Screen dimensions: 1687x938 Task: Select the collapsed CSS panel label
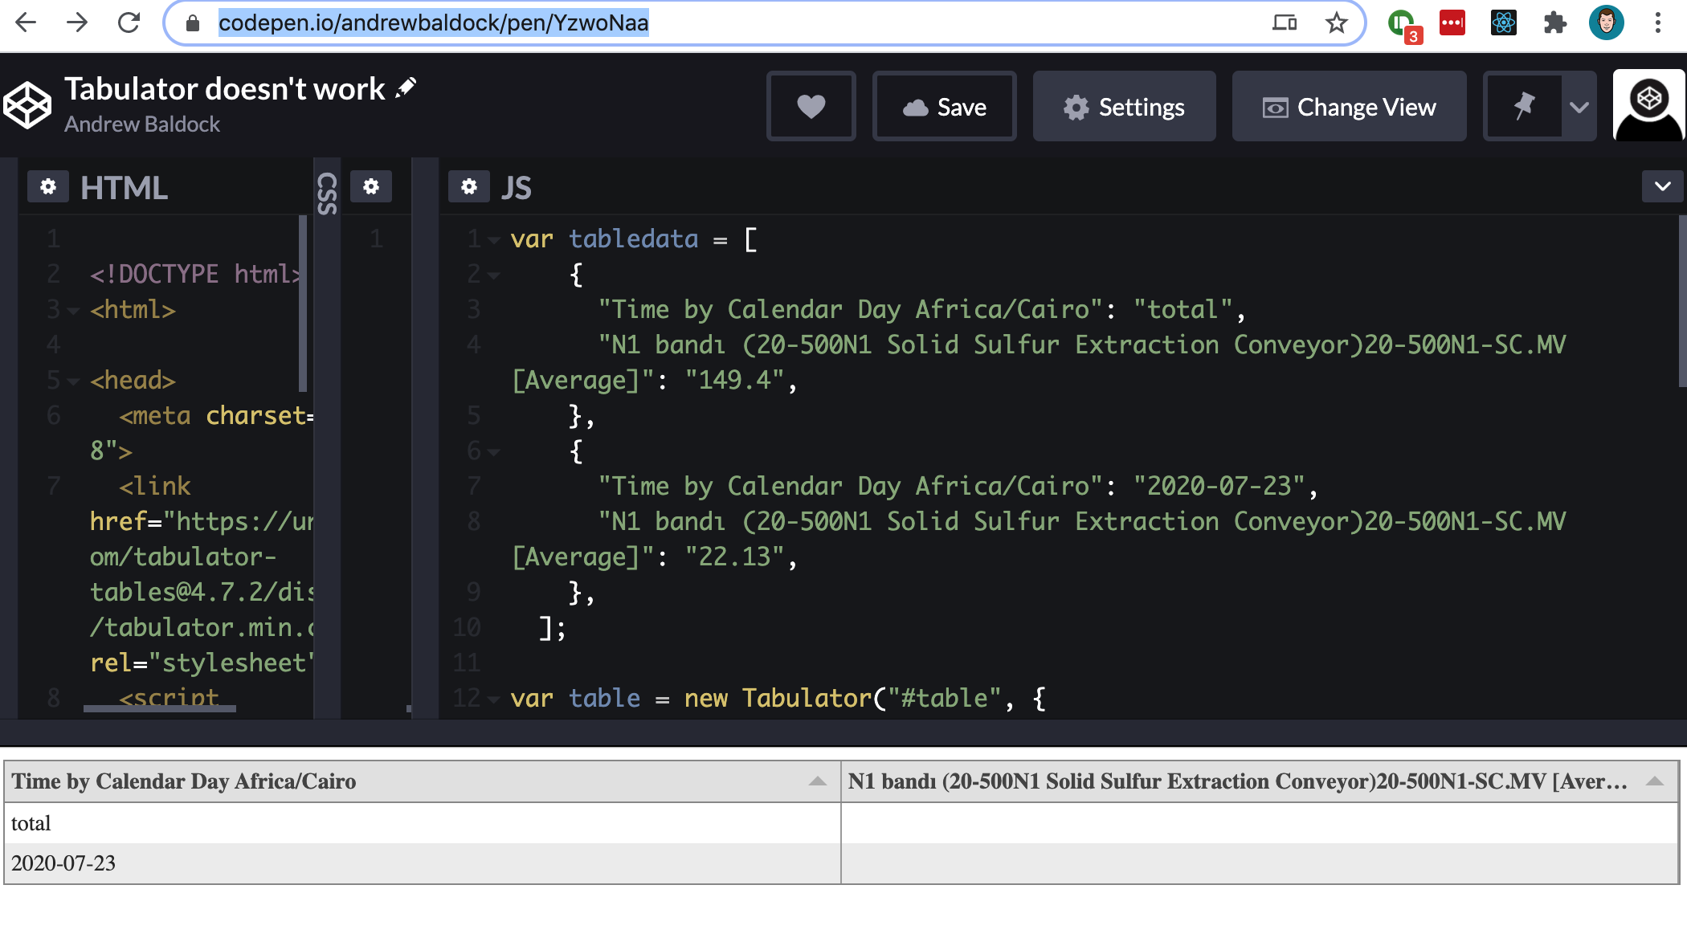coord(327,194)
